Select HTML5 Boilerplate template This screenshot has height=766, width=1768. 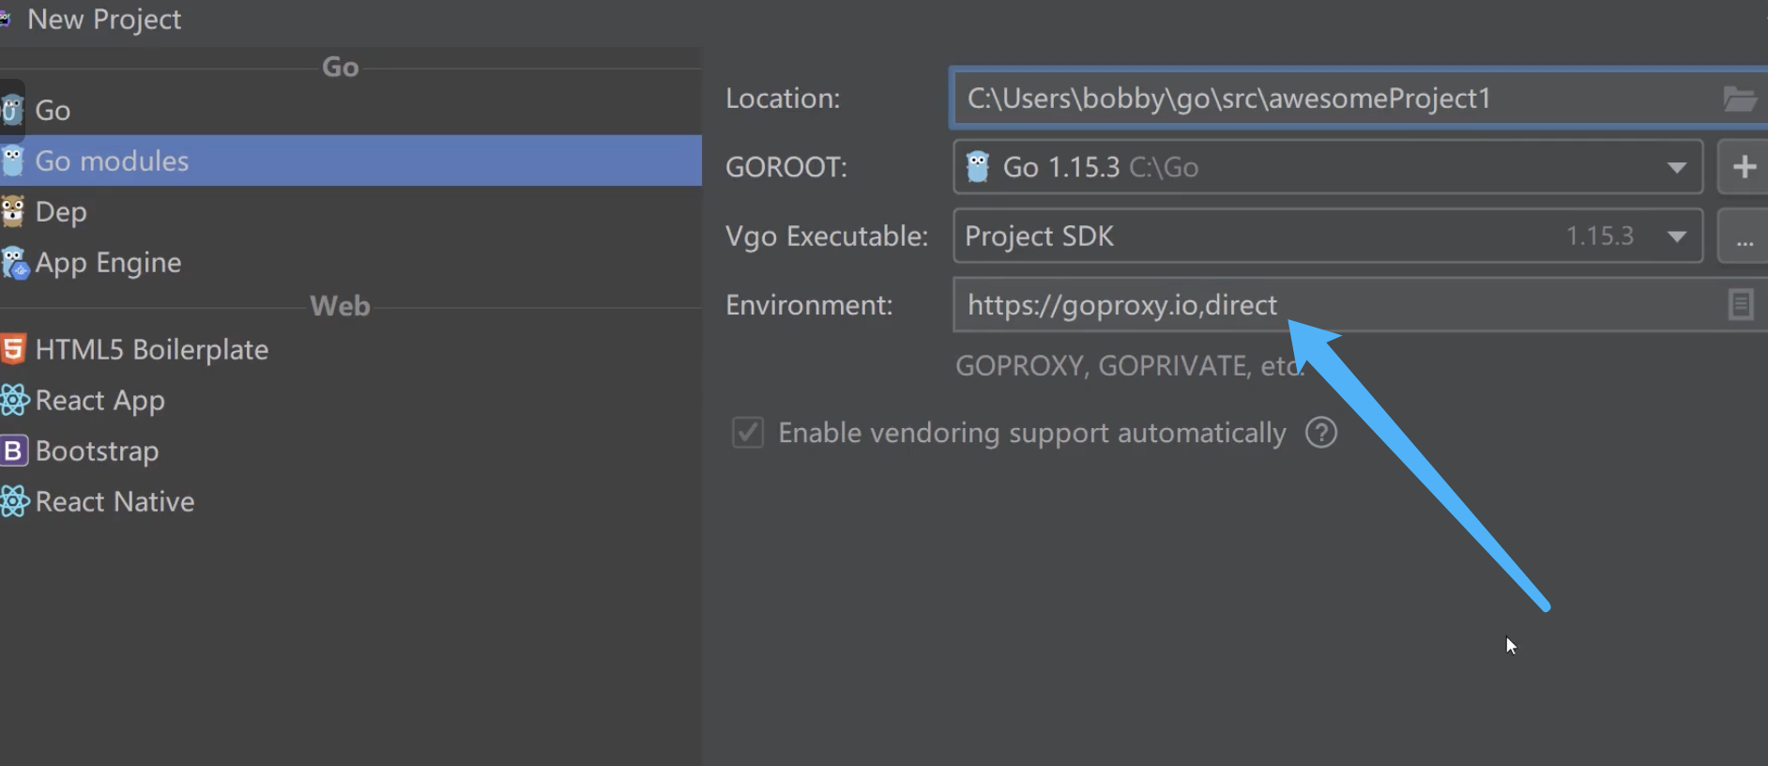click(351, 349)
